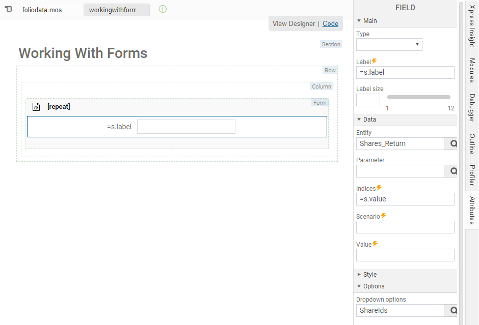The height and width of the screenshot is (325, 479).
Task: Click the Label size slider track
Action: 418,97
